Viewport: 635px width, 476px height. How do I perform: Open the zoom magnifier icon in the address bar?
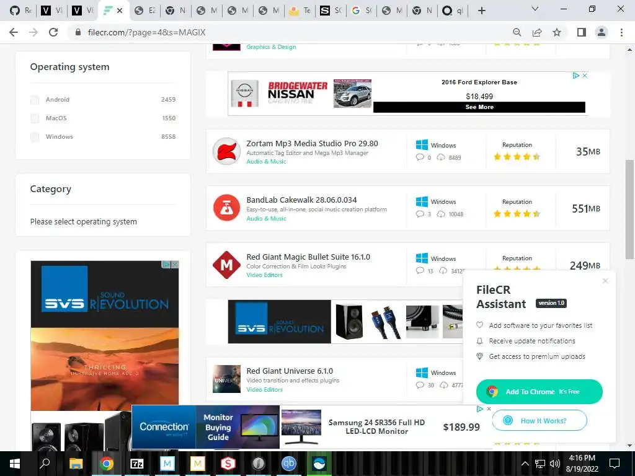click(x=517, y=32)
